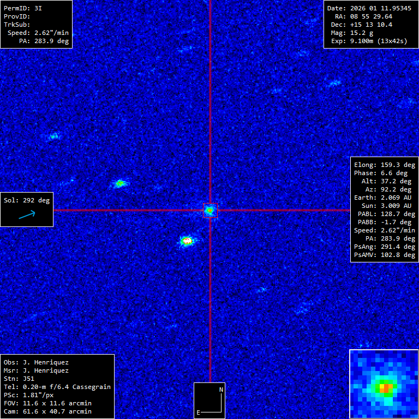
Task: Click the Exp 9.100m exposure line
Action: coord(369,41)
